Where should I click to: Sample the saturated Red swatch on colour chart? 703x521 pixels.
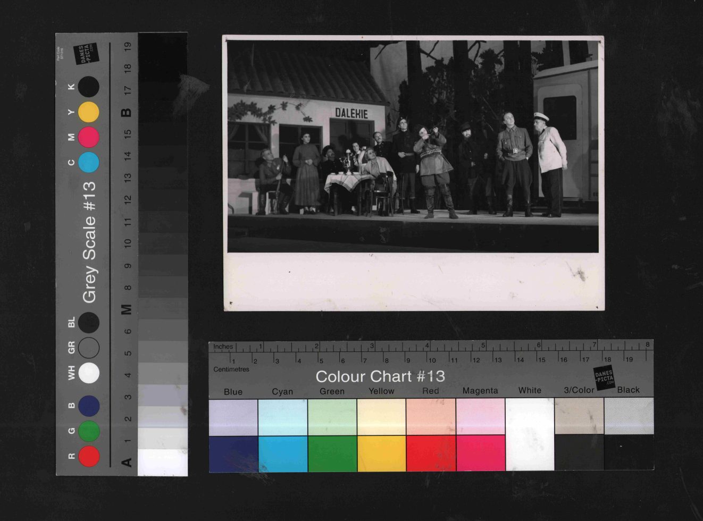(431, 453)
